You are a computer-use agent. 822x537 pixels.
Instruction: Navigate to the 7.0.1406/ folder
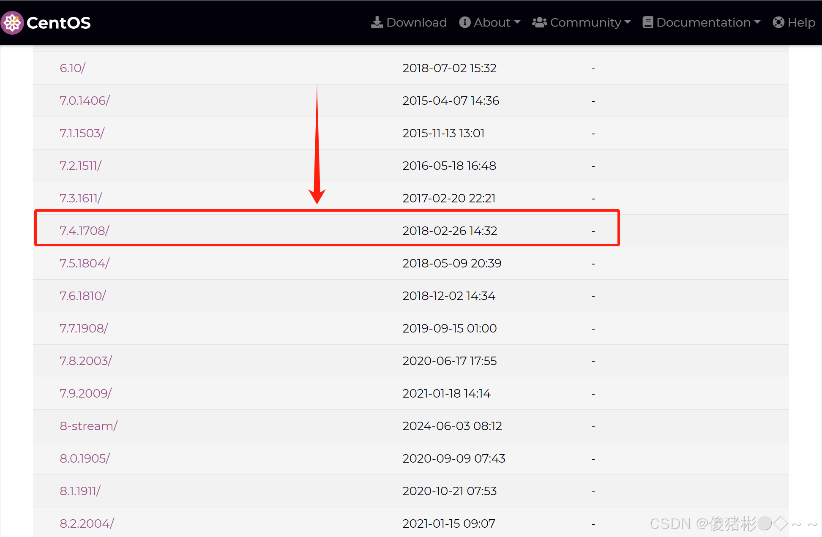coord(85,101)
